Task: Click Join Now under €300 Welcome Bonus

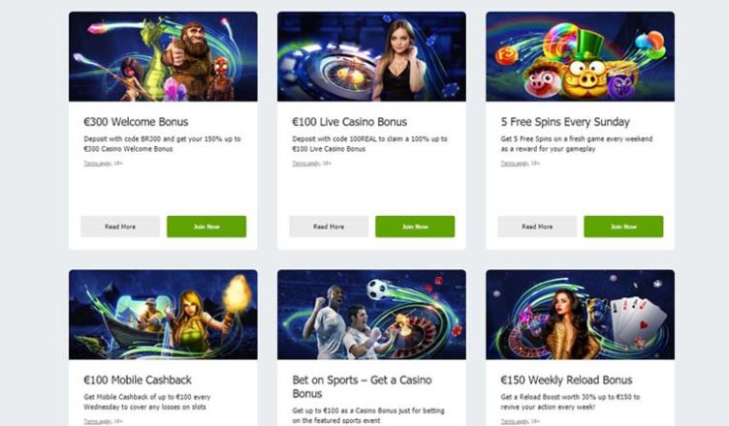Action: tap(206, 227)
